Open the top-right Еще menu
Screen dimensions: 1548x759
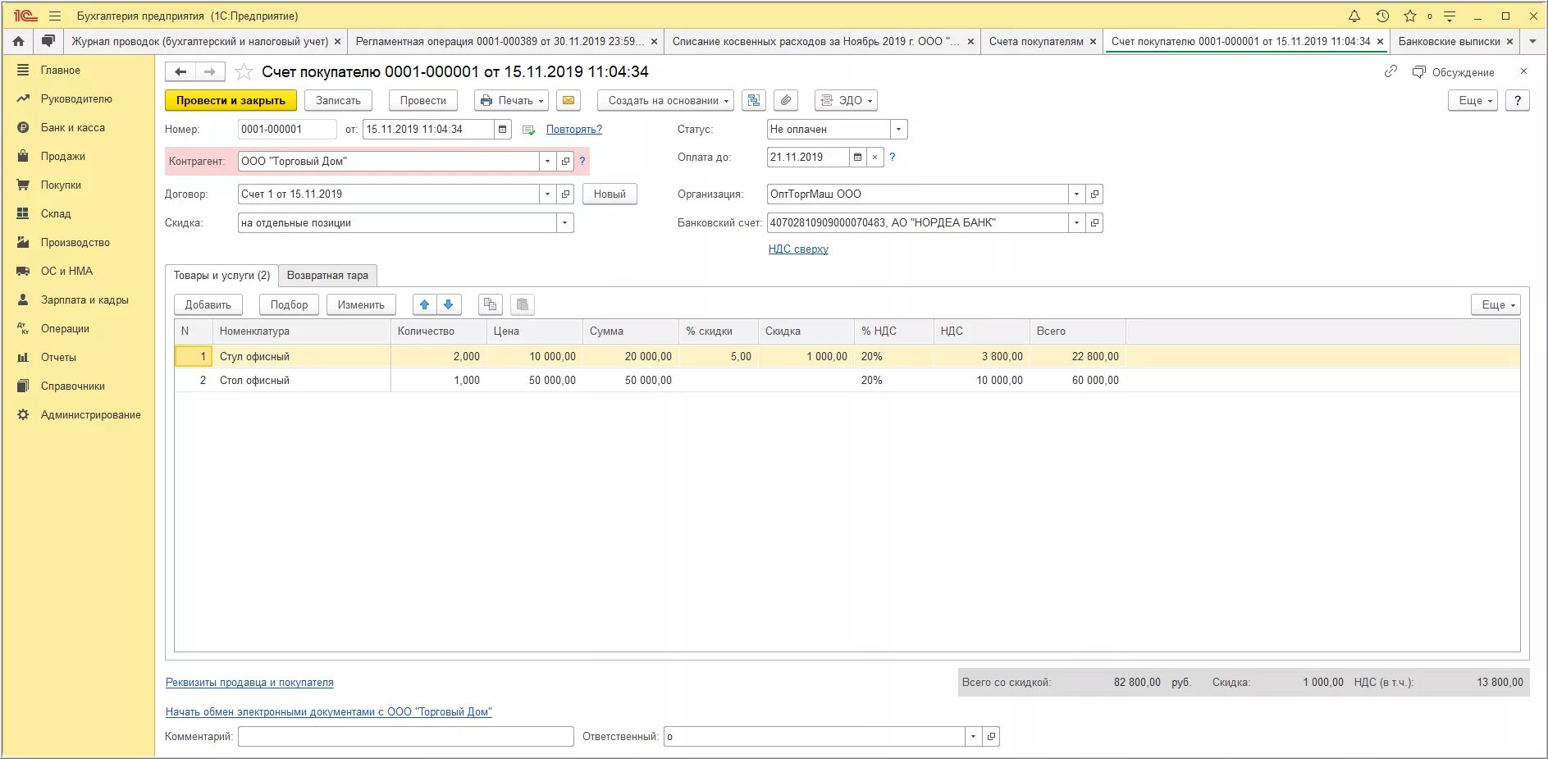(1473, 100)
